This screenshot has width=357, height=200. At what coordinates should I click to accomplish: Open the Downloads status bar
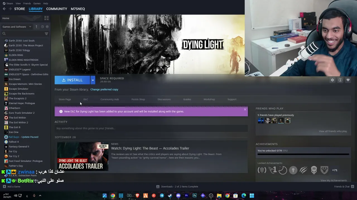[x=177, y=187]
